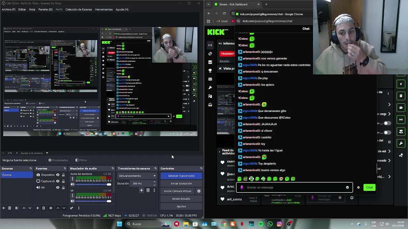408x229 pixels.
Task: Adjust MI volume slider
Action: click(x=93, y=201)
